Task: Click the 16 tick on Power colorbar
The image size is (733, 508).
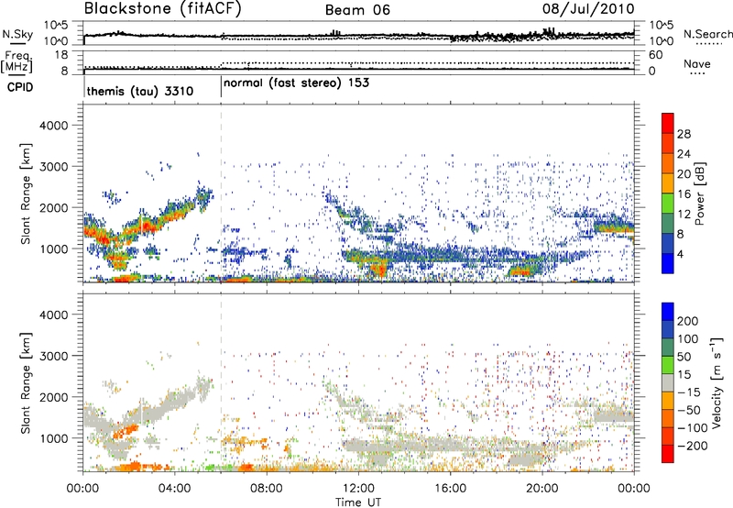Action: pyautogui.click(x=684, y=194)
